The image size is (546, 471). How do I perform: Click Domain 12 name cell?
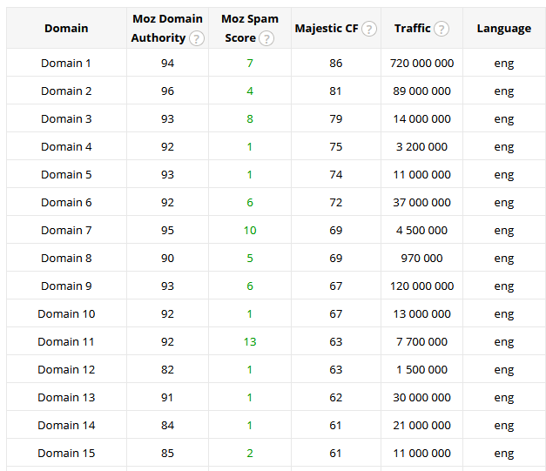(66, 370)
